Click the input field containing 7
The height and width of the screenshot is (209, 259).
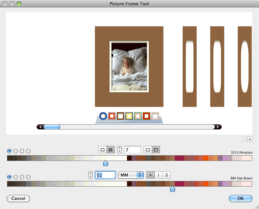tap(133, 150)
